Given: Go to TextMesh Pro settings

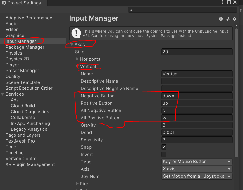Looking at the screenshot, I should 20,141.
